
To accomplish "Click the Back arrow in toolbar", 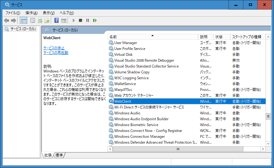I will tap(7, 21).
